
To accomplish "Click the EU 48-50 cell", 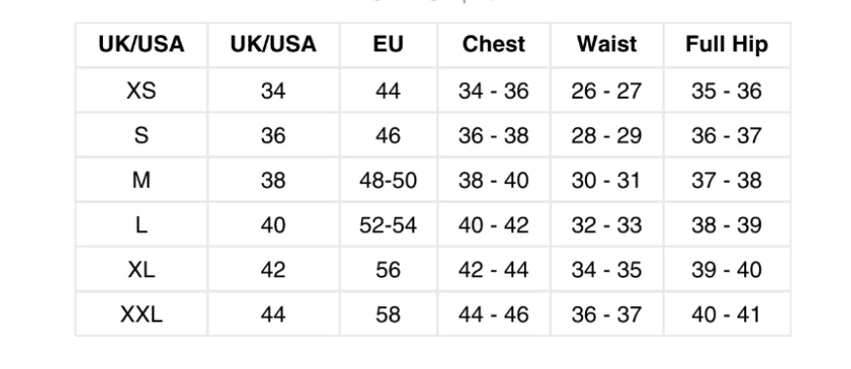I will point(388,180).
